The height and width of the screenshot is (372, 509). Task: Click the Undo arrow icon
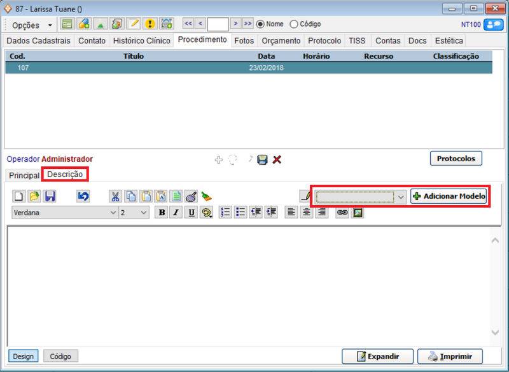(83, 196)
